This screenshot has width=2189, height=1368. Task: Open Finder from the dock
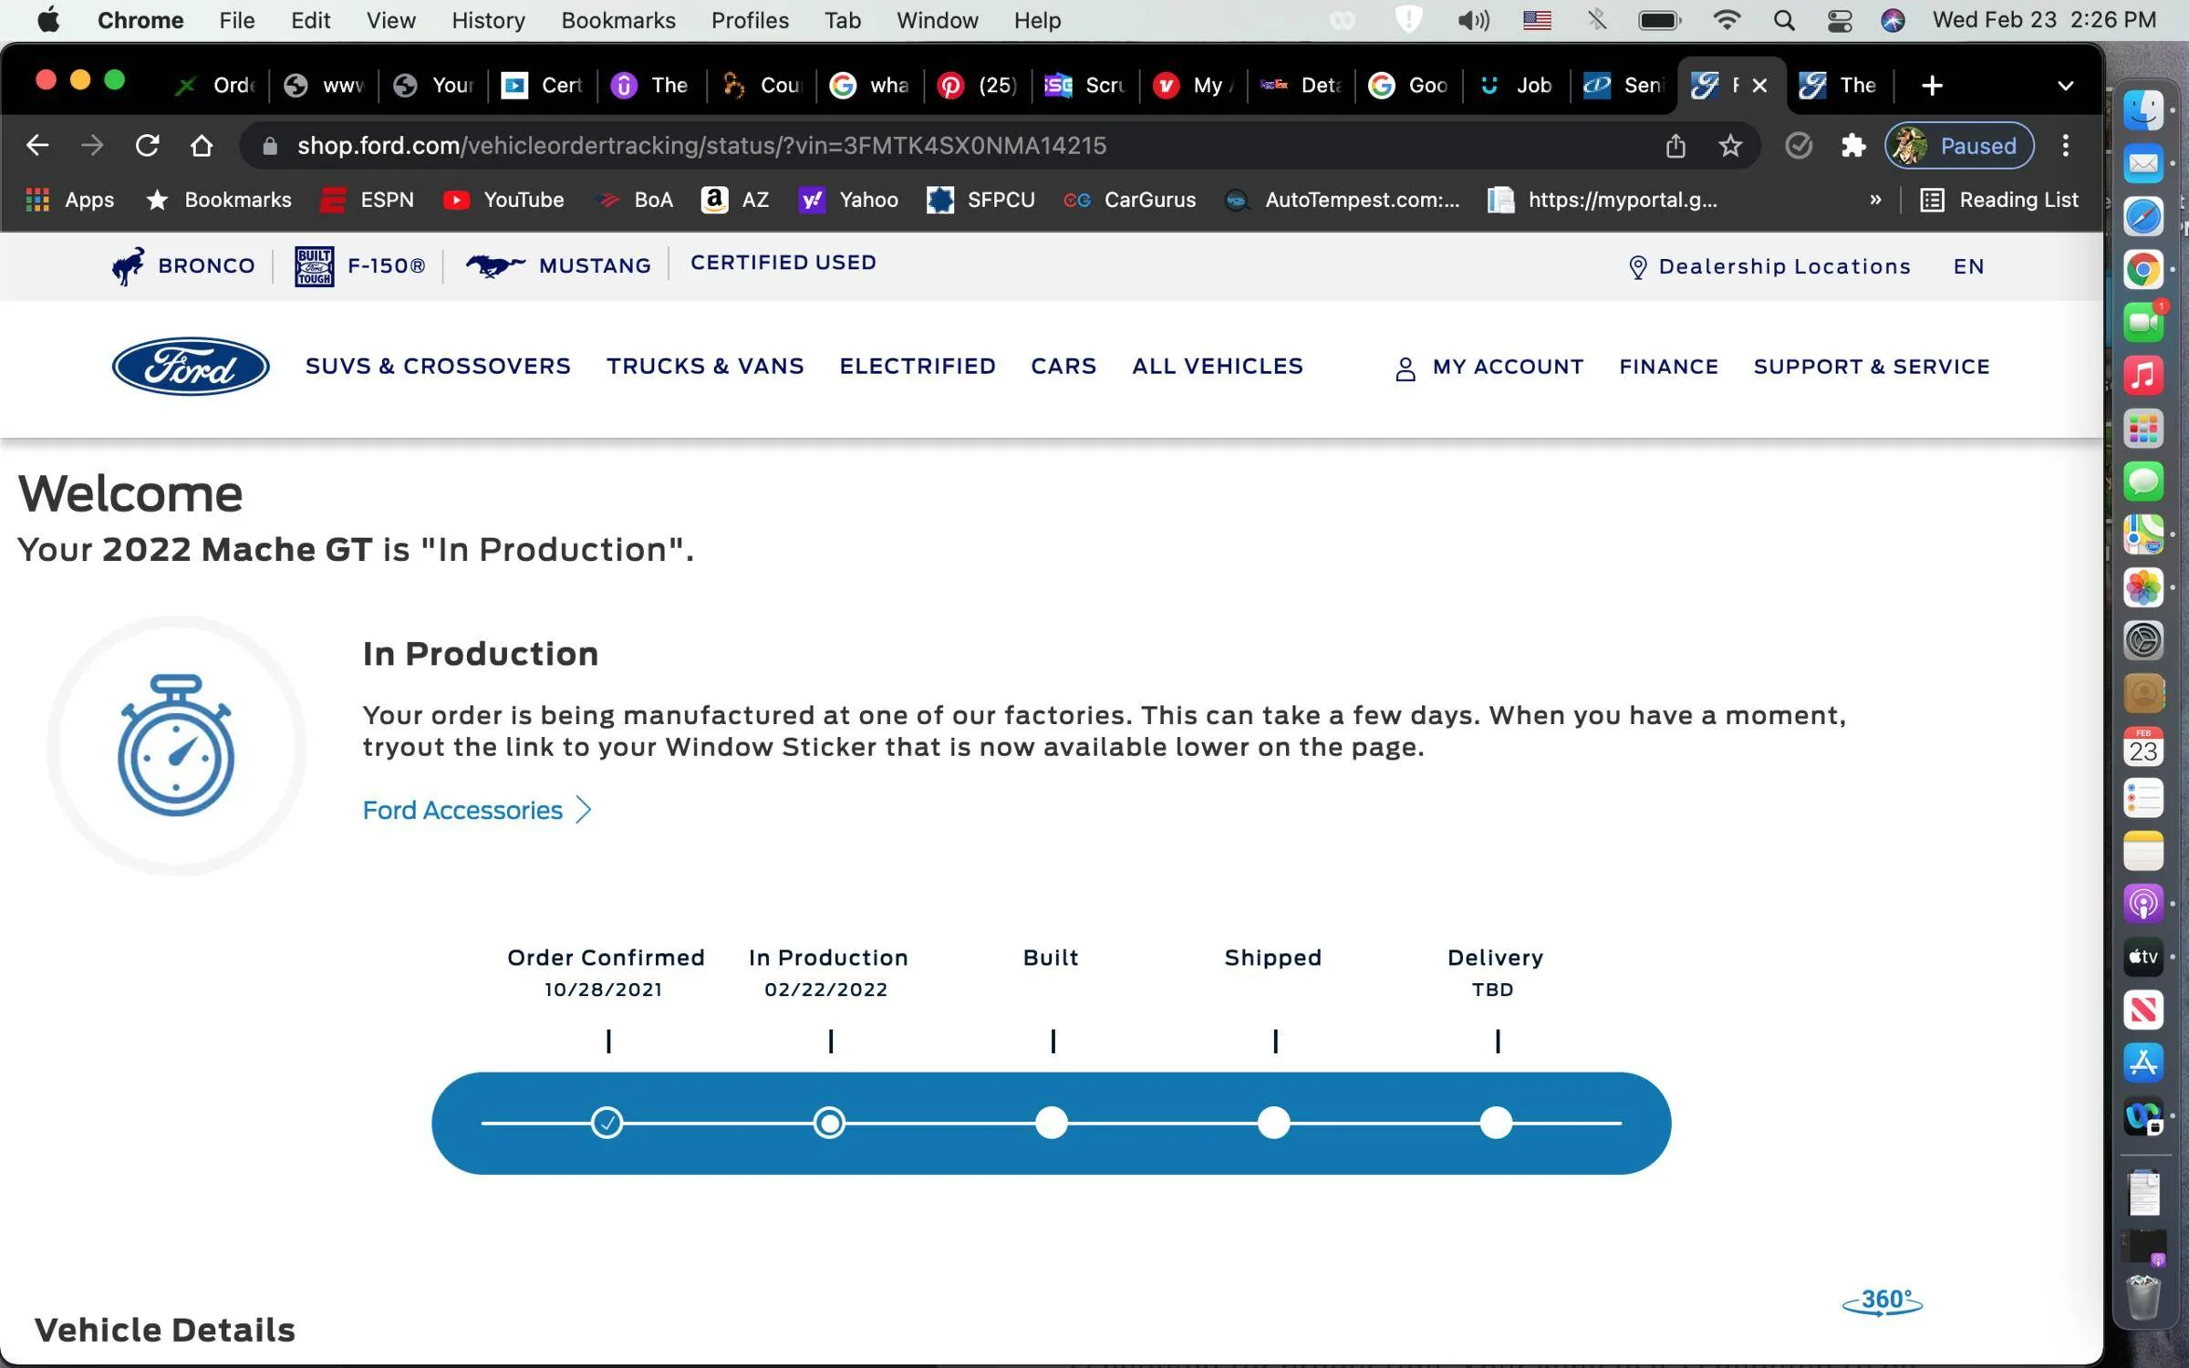coord(2143,110)
